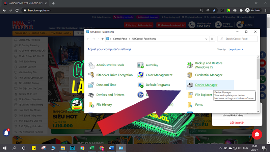Click the Device Manager link text

[x=206, y=85]
